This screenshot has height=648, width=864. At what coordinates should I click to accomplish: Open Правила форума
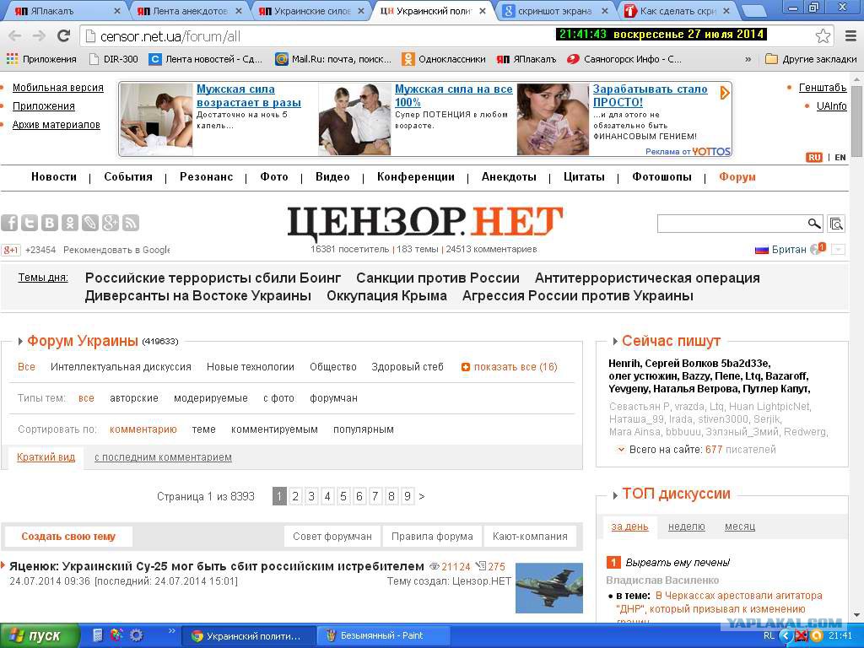(432, 536)
